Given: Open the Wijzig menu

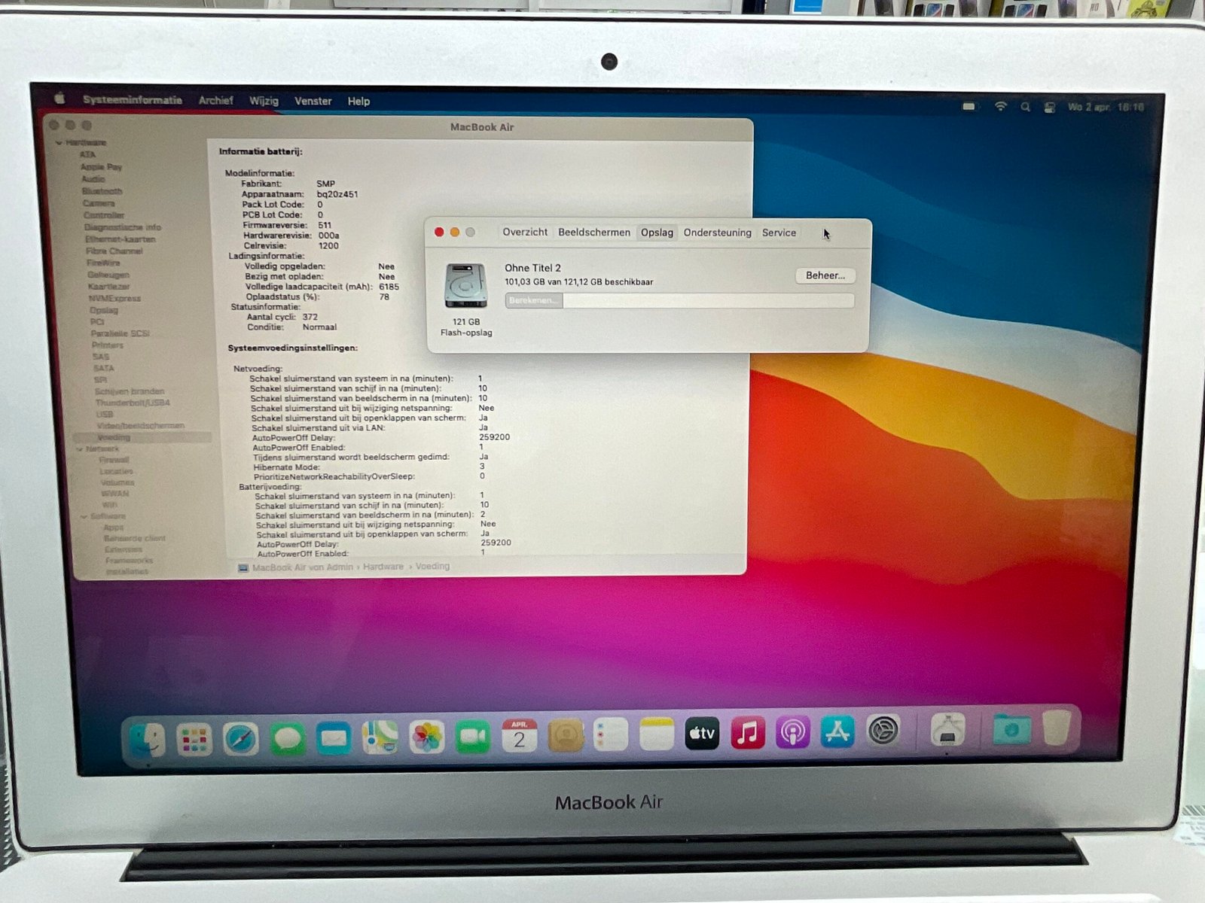Looking at the screenshot, I should 264,101.
